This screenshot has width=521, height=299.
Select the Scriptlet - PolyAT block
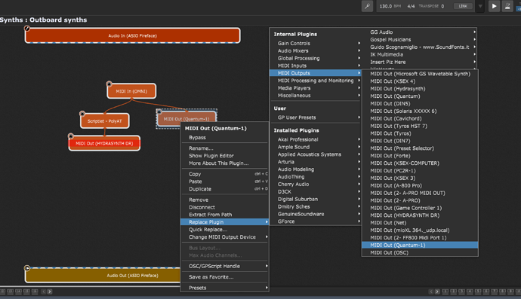(x=105, y=121)
